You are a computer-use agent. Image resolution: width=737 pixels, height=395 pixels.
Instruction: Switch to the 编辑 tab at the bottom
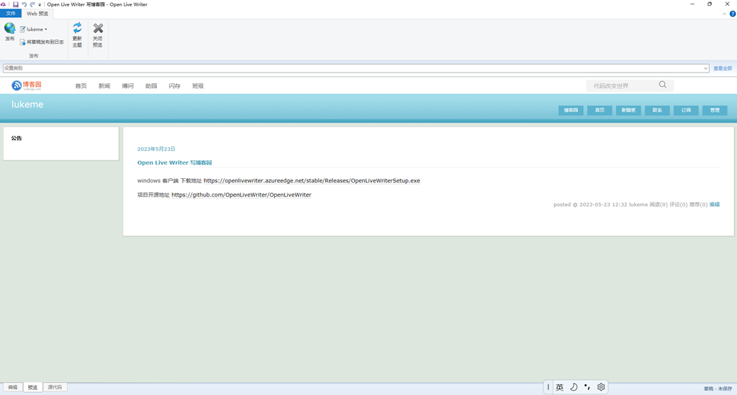point(13,387)
